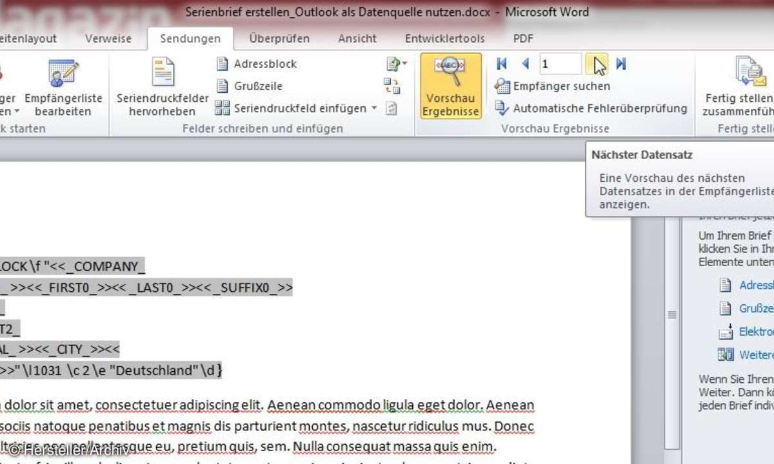This screenshot has width=774, height=464.
Task: Insert an Adressblock field
Action: 257,64
